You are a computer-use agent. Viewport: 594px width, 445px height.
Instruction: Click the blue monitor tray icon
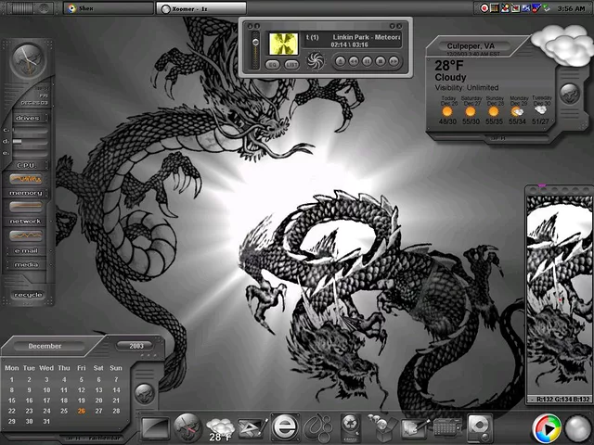[525, 8]
